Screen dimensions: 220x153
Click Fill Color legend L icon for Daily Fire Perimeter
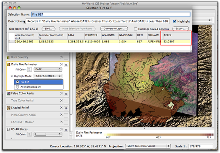pos(29,69)
